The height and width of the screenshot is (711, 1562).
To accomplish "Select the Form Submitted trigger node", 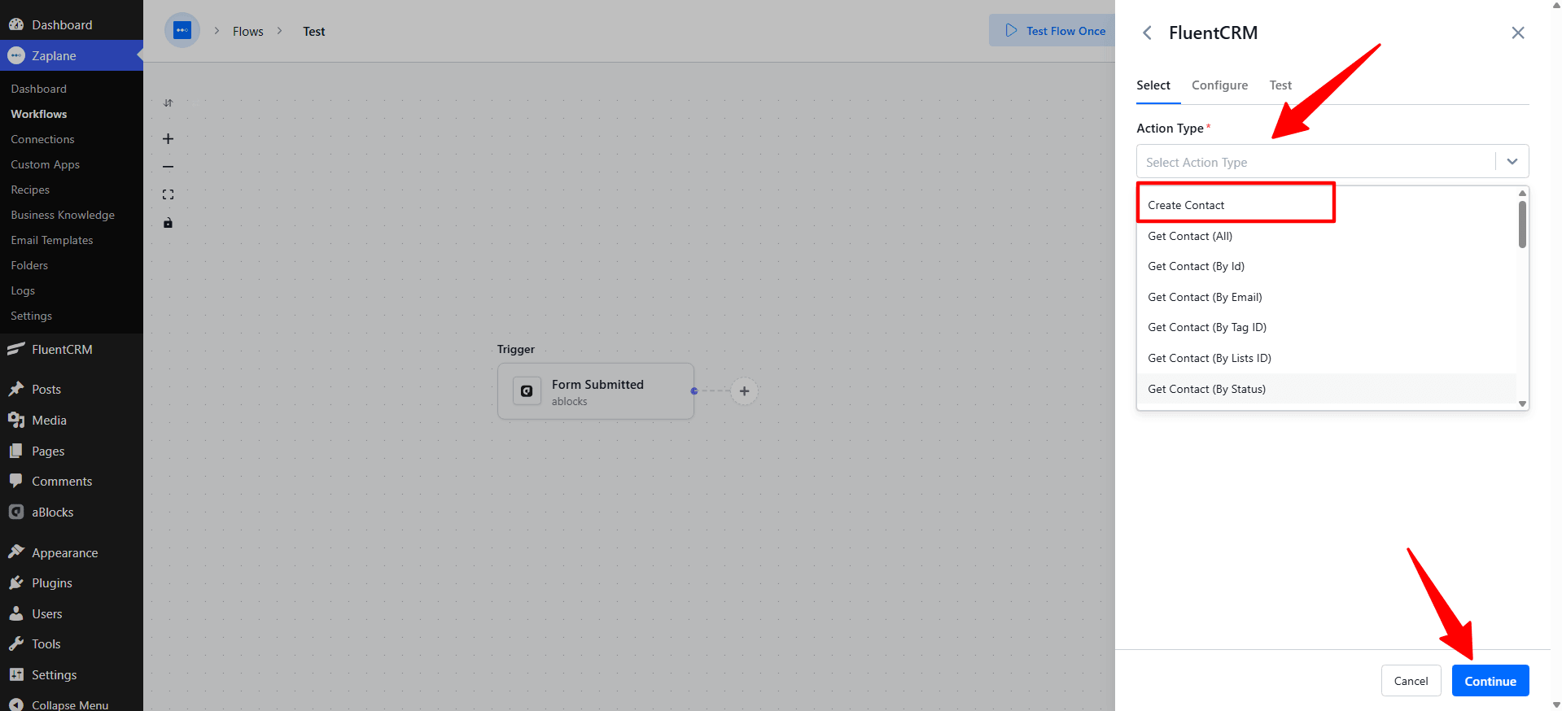I will (596, 391).
